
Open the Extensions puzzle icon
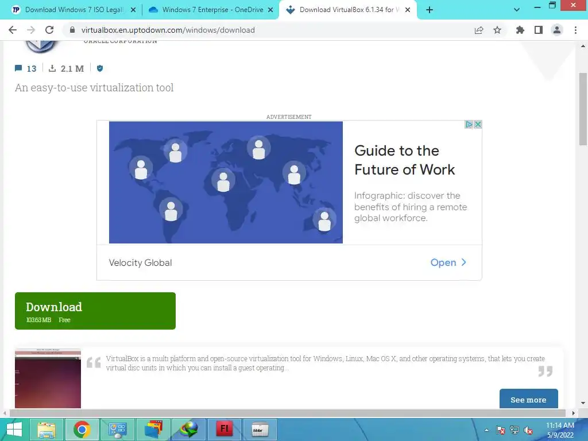click(x=520, y=30)
